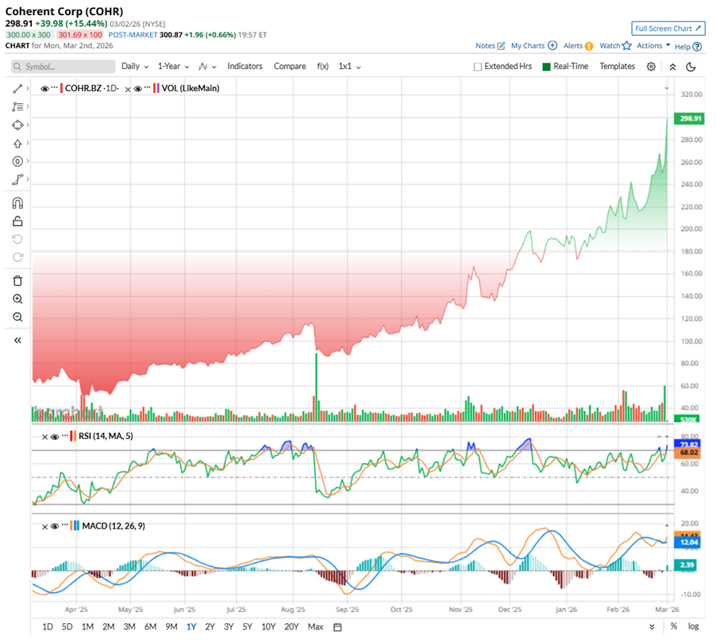The height and width of the screenshot is (643, 716).
Task: Open Alerts exclamation icon
Action: click(x=589, y=46)
